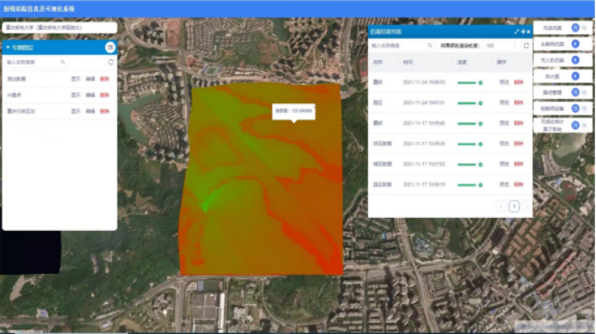596x334 pixels.
Task: Click the progress bar of the 2021-11-24 19:07:31 result
Action: click(x=470, y=103)
